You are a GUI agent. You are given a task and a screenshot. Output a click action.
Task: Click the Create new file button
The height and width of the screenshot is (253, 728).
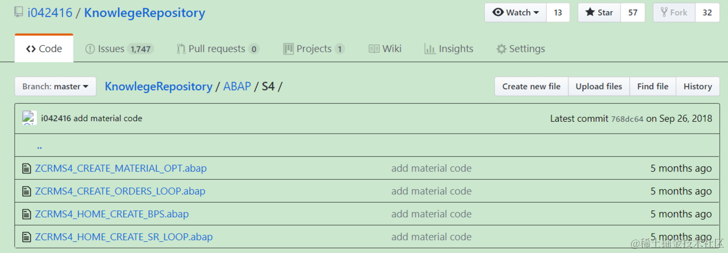531,87
